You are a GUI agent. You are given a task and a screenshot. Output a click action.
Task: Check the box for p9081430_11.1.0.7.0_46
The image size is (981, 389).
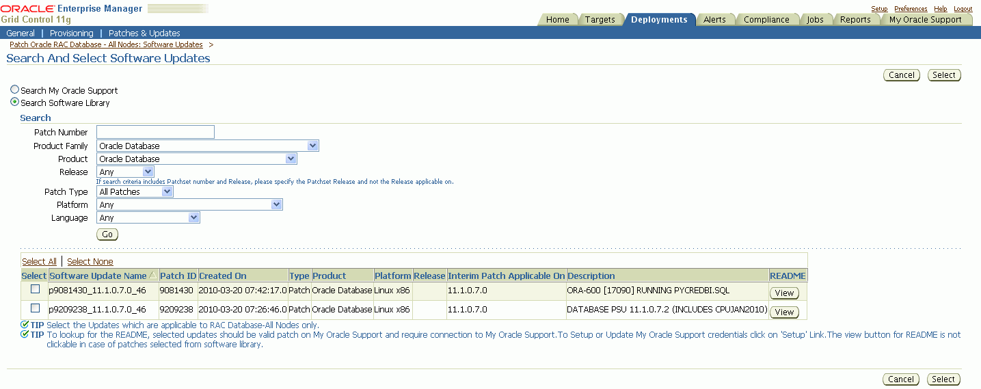click(x=35, y=289)
